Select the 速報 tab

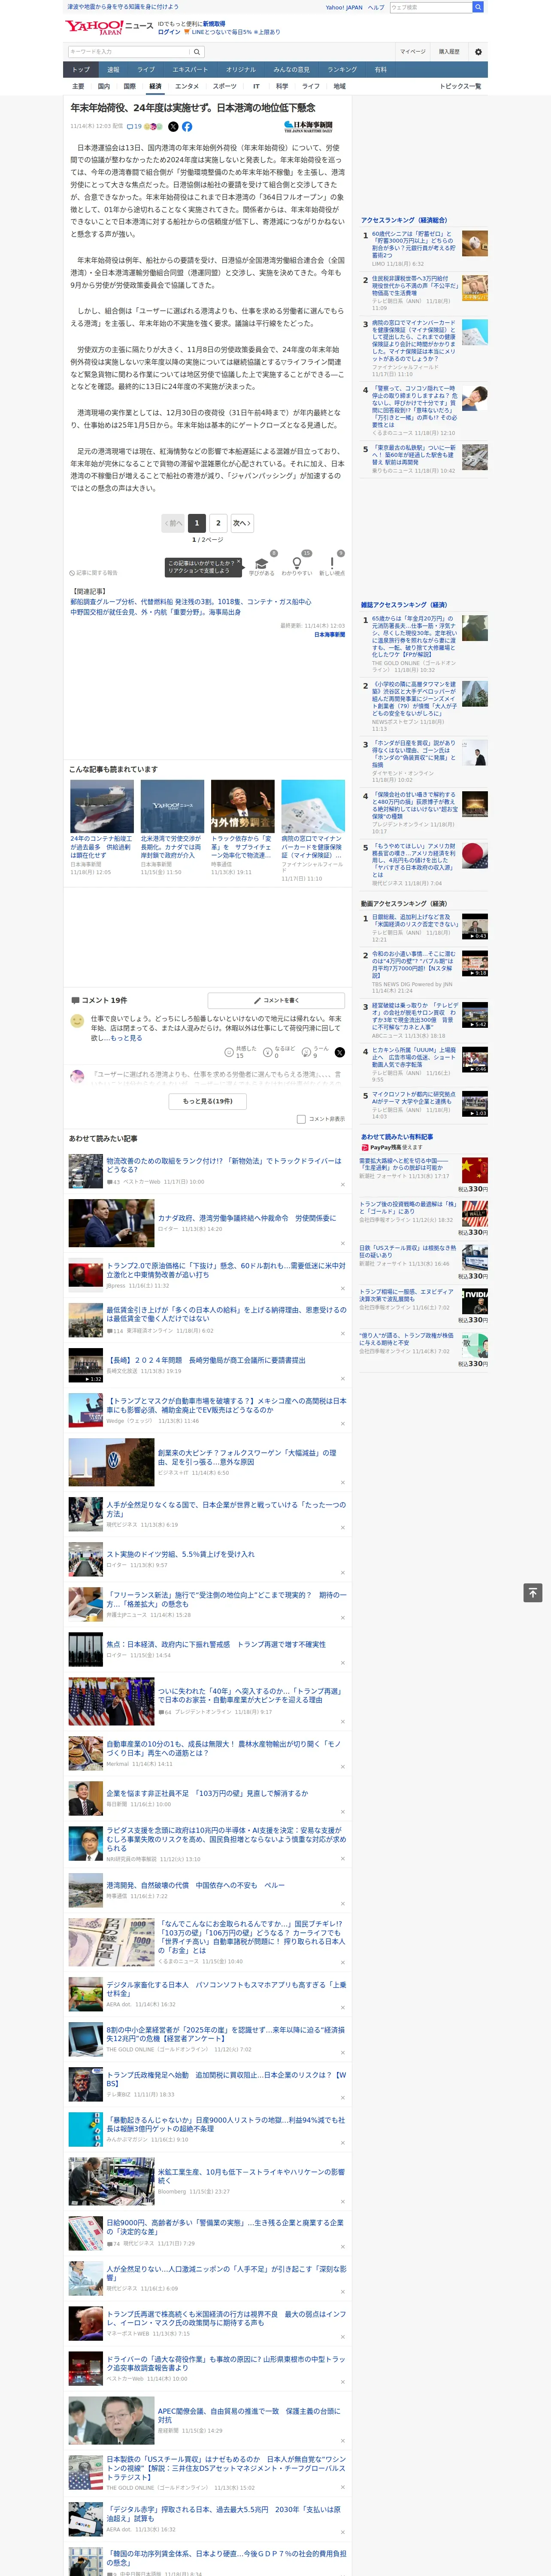point(113,70)
